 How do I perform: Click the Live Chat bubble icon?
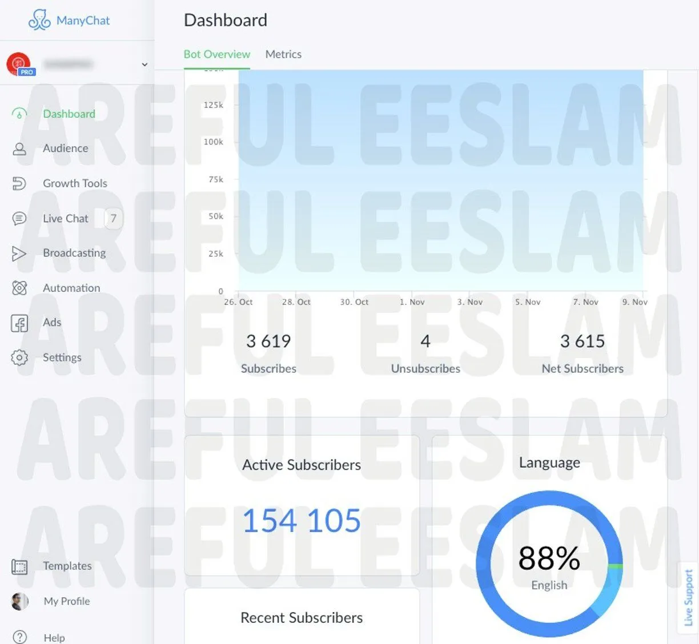[19, 218]
